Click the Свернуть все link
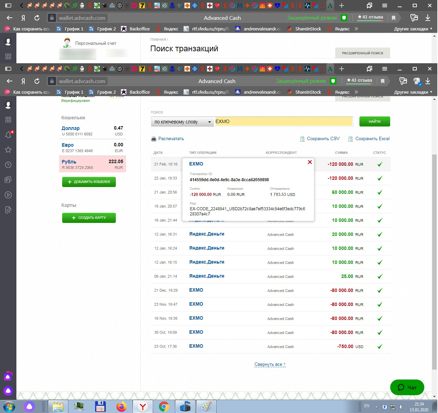The height and width of the screenshot is (413, 438). pos(270,364)
